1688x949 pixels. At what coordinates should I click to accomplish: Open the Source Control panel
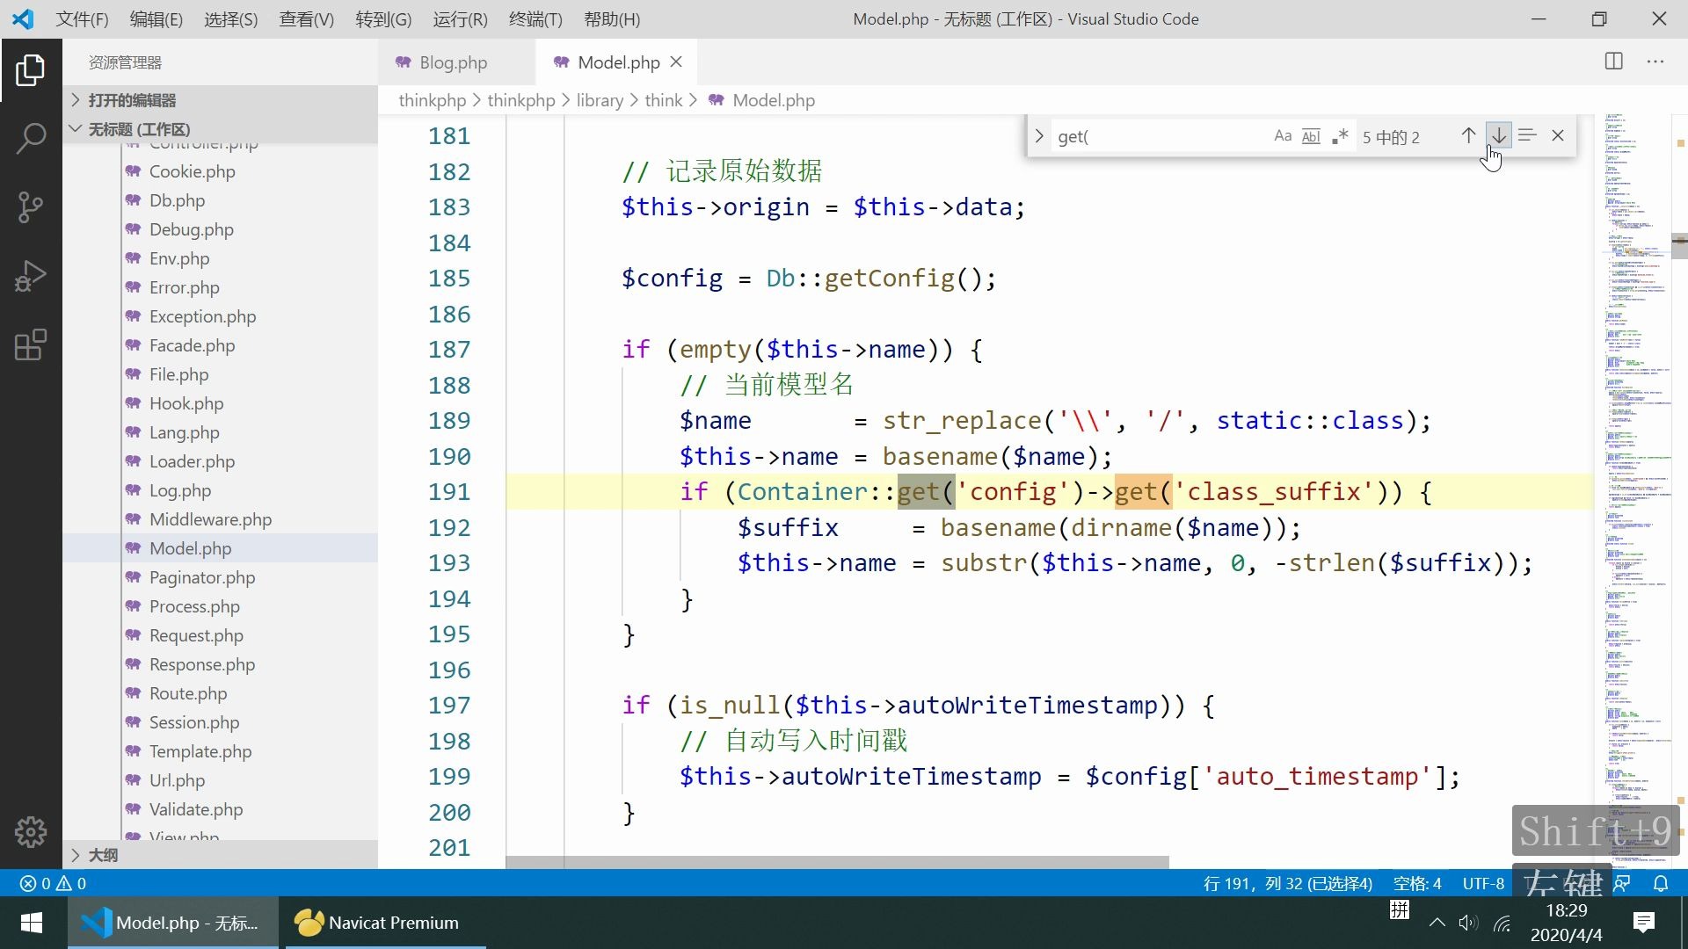(31, 207)
